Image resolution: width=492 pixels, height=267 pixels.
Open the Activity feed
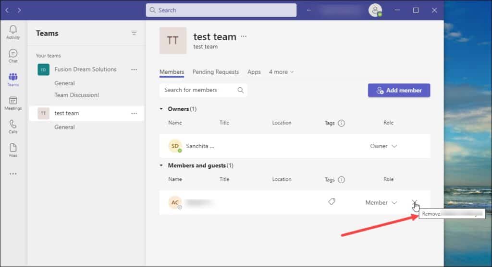(13, 32)
